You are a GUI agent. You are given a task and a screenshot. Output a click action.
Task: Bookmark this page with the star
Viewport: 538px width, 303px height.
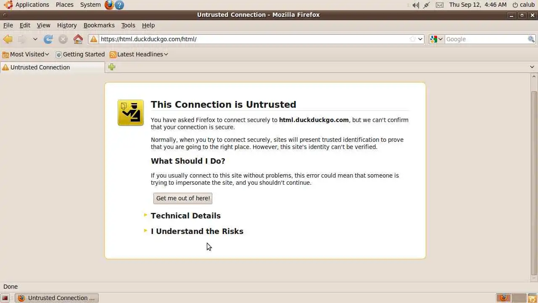click(412, 39)
